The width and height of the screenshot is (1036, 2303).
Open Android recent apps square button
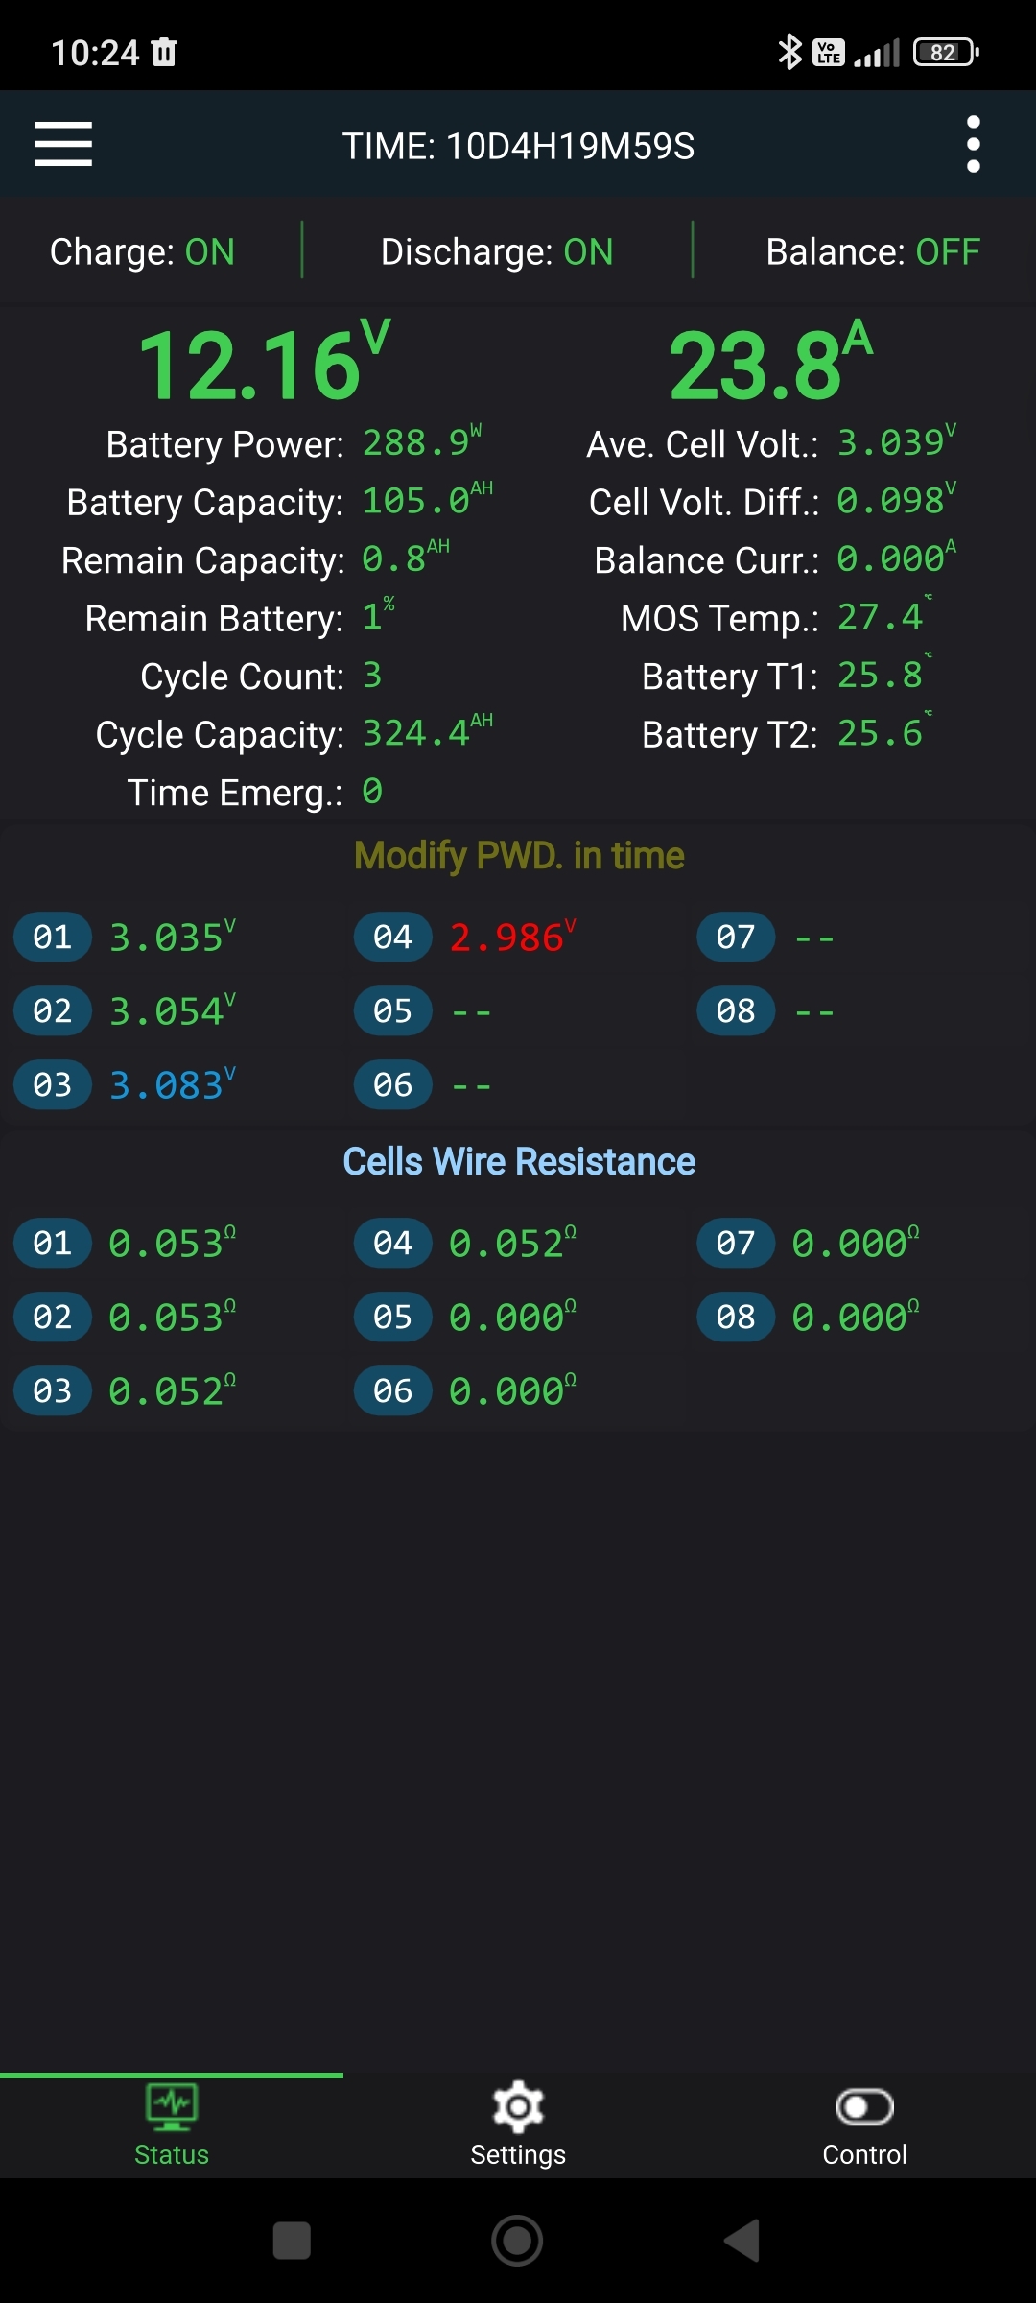point(292,2241)
